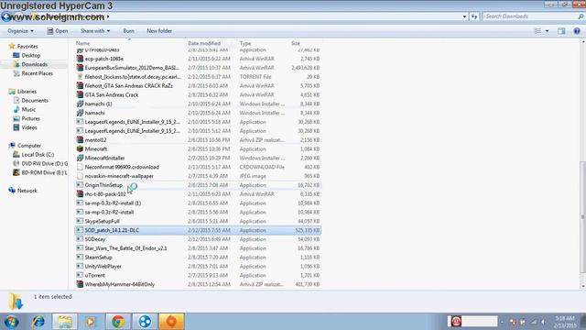Image resolution: width=586 pixels, height=330 pixels.
Task: Select the mentol12 ZIP archive icon
Action: (80, 140)
